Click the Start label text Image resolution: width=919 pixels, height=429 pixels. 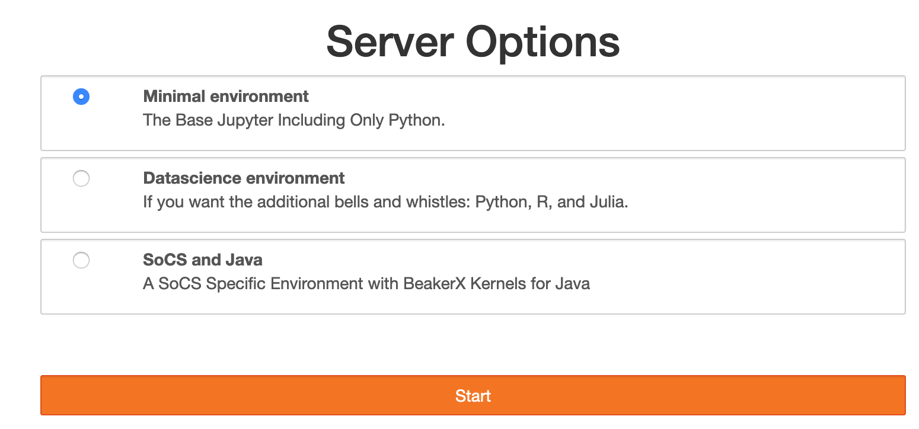coord(473,395)
